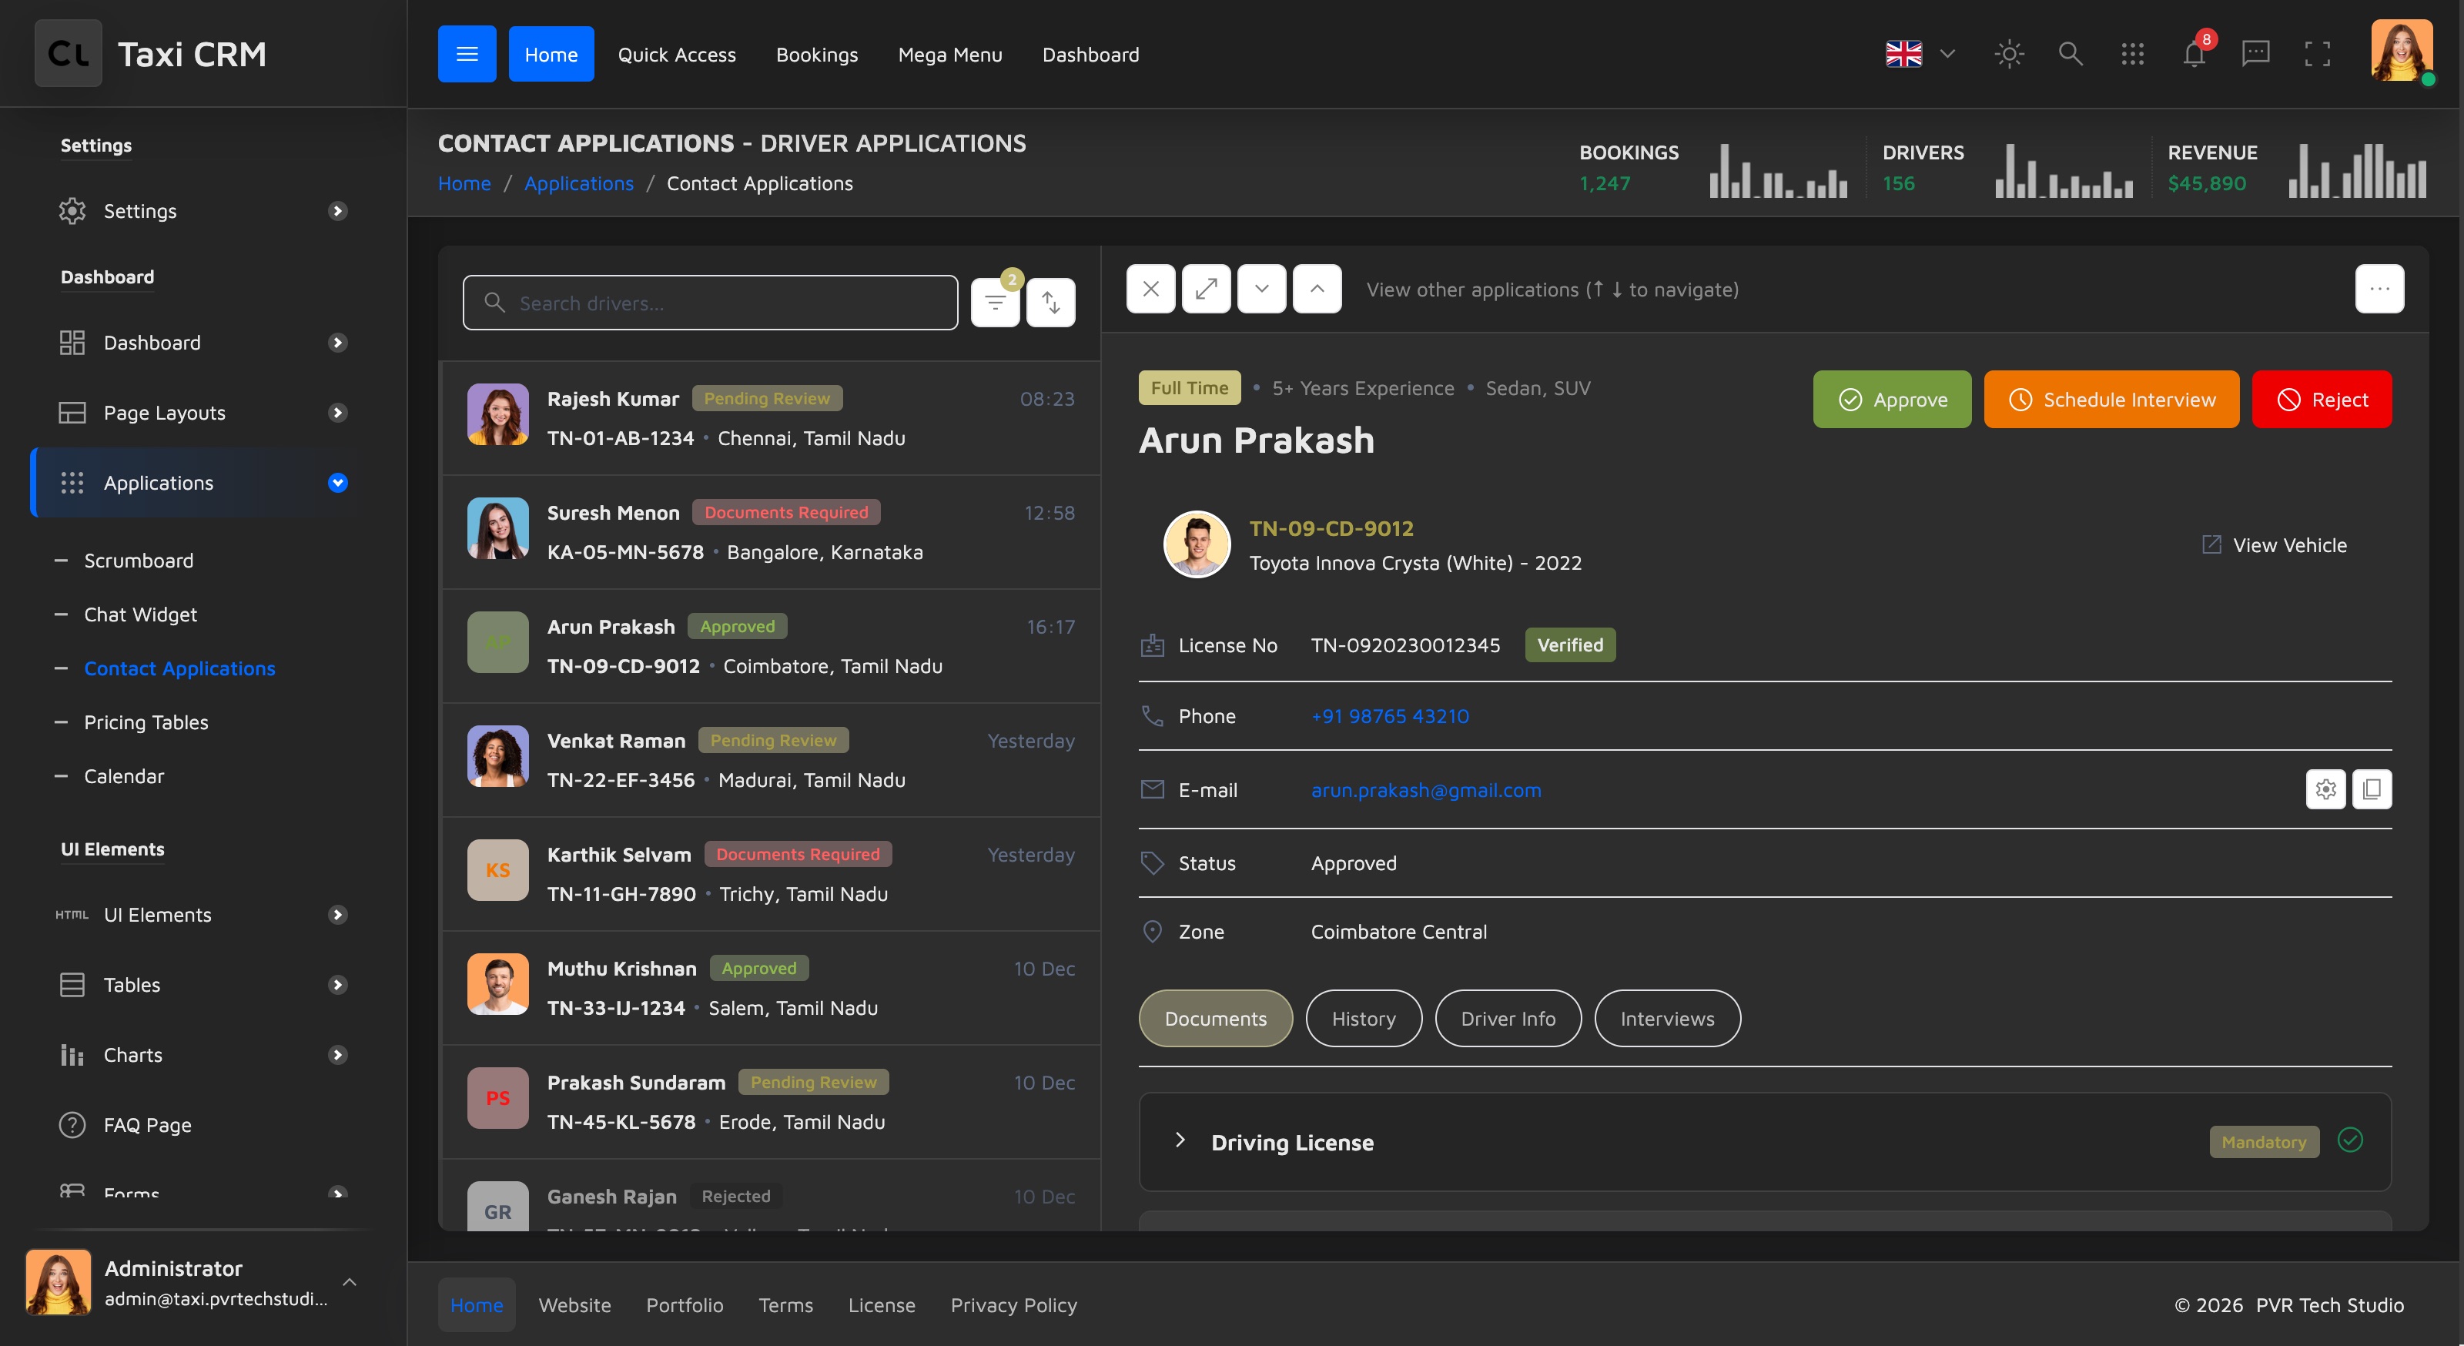This screenshot has height=1346, width=2464.
Task: Click Applications in the breadcrumb
Action: coord(579,182)
